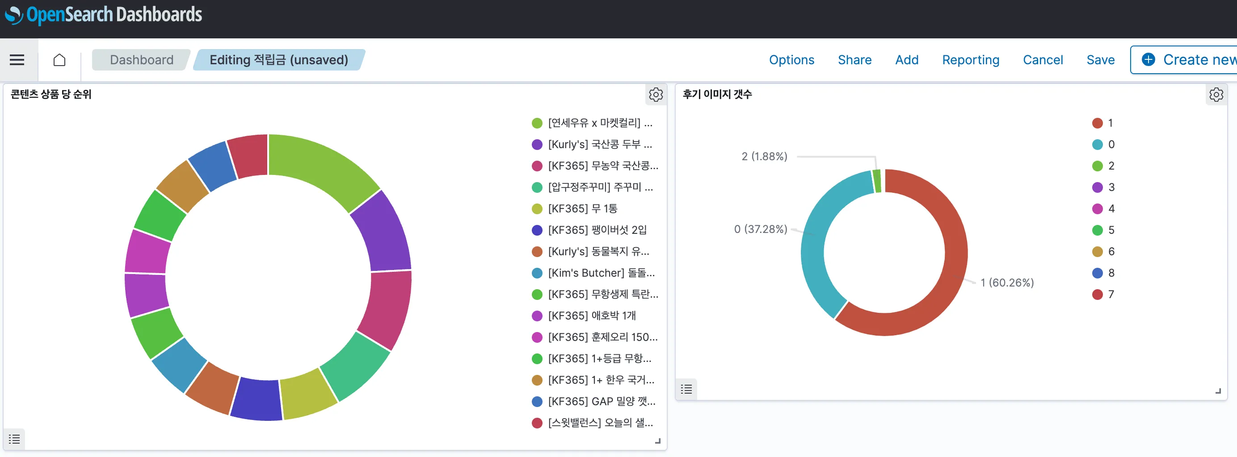Click the Dashboard breadcrumb
Viewport: 1237px width, 457px height.
142,59
